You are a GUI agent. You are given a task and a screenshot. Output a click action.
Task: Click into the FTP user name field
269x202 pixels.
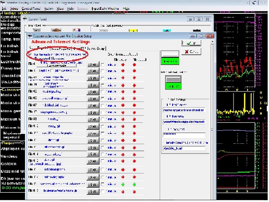[x=184, y=122]
